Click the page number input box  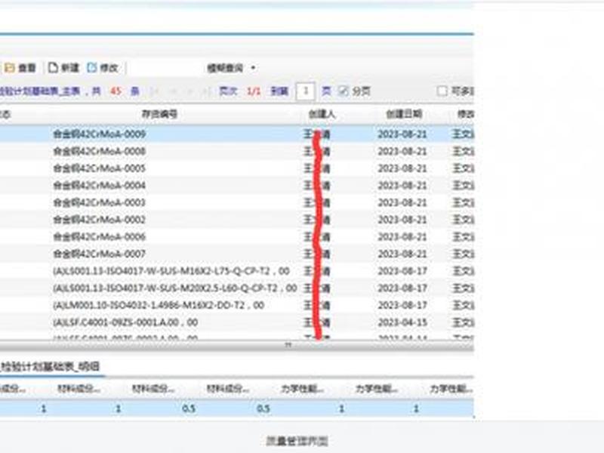[x=305, y=91]
